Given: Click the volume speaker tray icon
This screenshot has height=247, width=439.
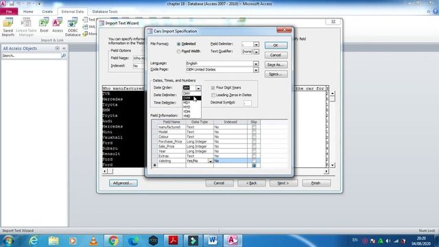Looking at the screenshot, I should coord(388,241).
